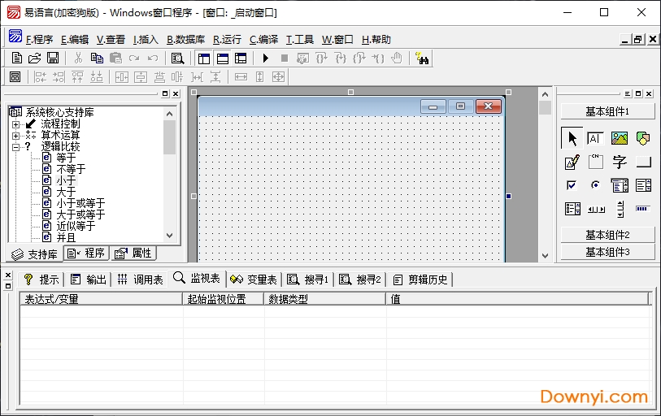Open the T.工具 menu
Screen dimensions: 661x416
pyautogui.click(x=300, y=40)
